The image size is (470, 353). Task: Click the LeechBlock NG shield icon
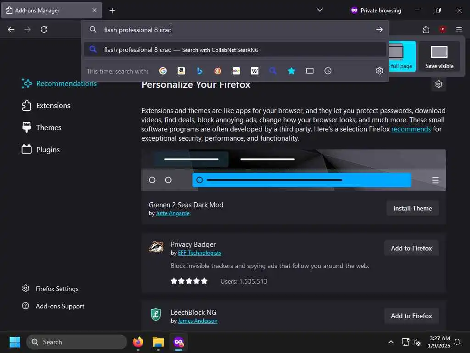point(156,314)
